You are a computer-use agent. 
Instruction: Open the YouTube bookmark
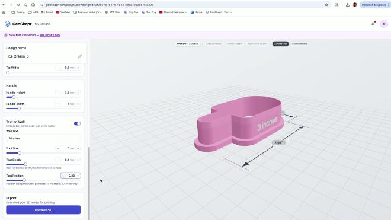click(63, 12)
